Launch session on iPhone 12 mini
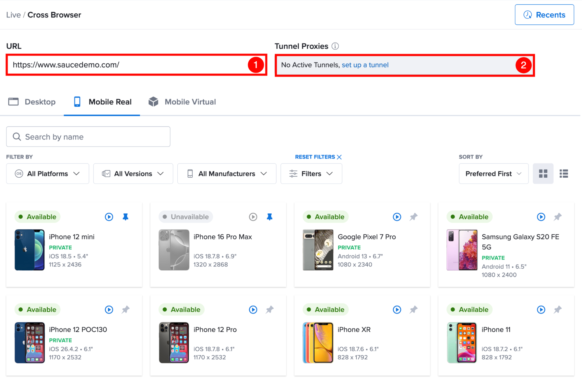This screenshot has width=582, height=380. tap(109, 217)
